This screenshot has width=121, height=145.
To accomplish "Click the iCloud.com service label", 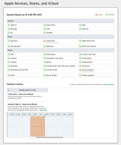I will (x=86, y=66).
